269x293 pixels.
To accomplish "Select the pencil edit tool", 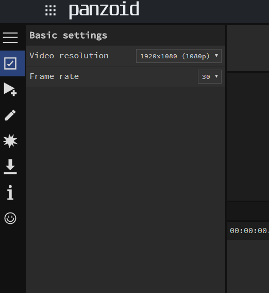I will (x=10, y=115).
